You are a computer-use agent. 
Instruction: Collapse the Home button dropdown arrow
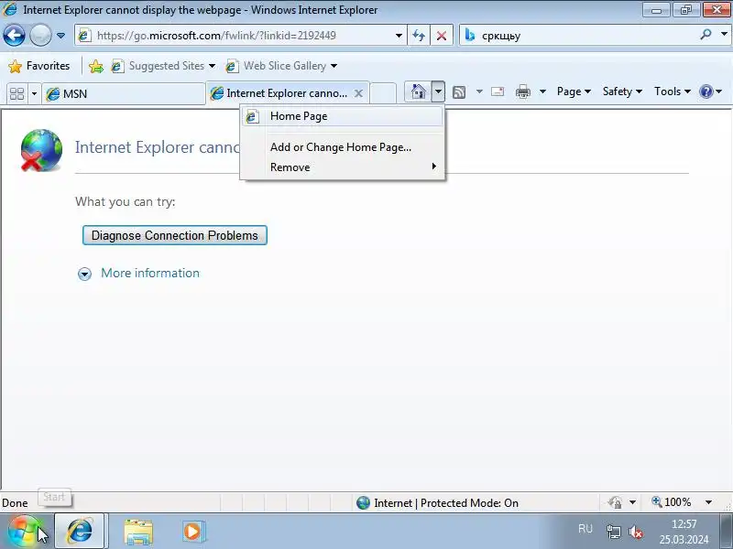click(x=438, y=91)
